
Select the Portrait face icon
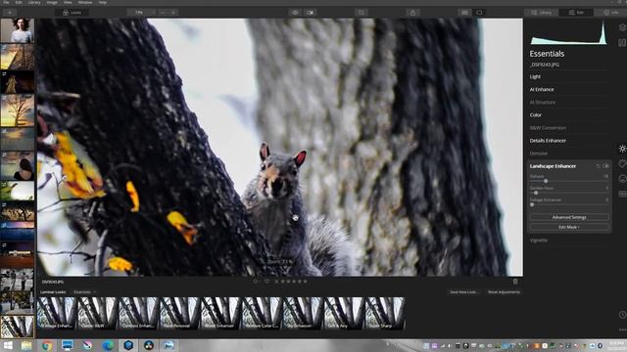(622, 178)
